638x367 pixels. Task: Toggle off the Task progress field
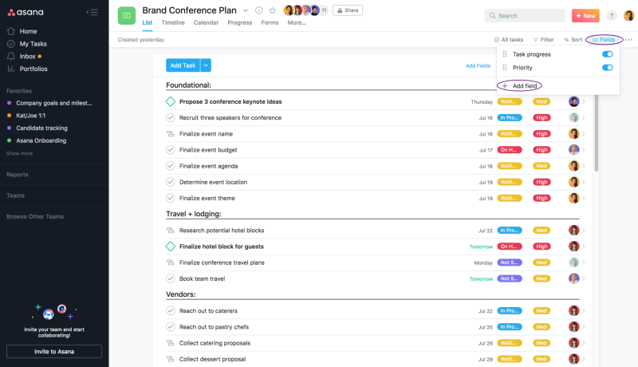[x=608, y=54]
